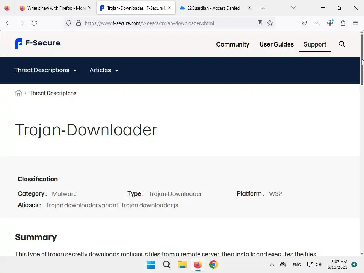Open File Explorer from taskbar
Image resolution: width=364 pixels, height=273 pixels.
pyautogui.click(x=182, y=264)
